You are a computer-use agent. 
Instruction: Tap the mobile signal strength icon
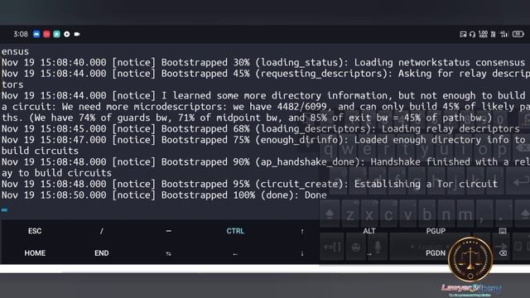(504, 34)
